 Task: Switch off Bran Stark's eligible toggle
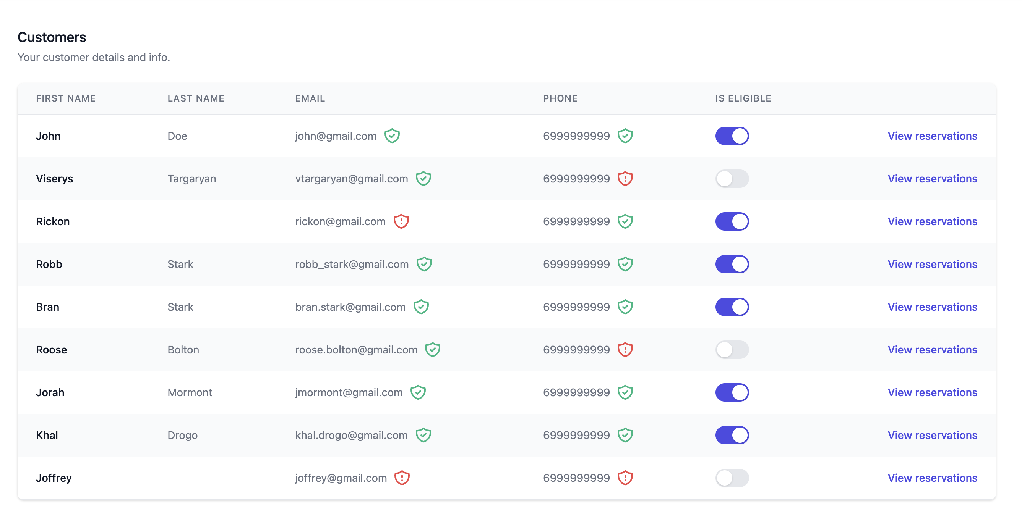[x=732, y=307]
